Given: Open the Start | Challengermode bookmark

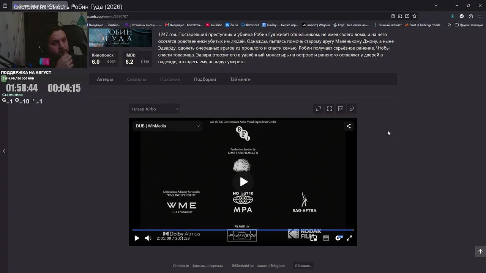Looking at the screenshot, I should point(423,25).
